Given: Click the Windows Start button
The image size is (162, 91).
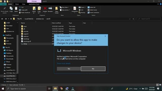Looking at the screenshot, I should pyautogui.click(x=3, y=89).
